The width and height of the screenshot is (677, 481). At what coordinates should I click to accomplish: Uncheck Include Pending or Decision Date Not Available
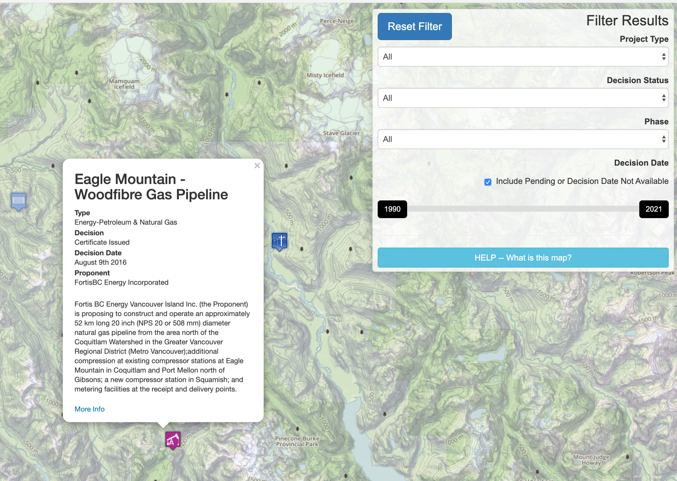coord(488,182)
